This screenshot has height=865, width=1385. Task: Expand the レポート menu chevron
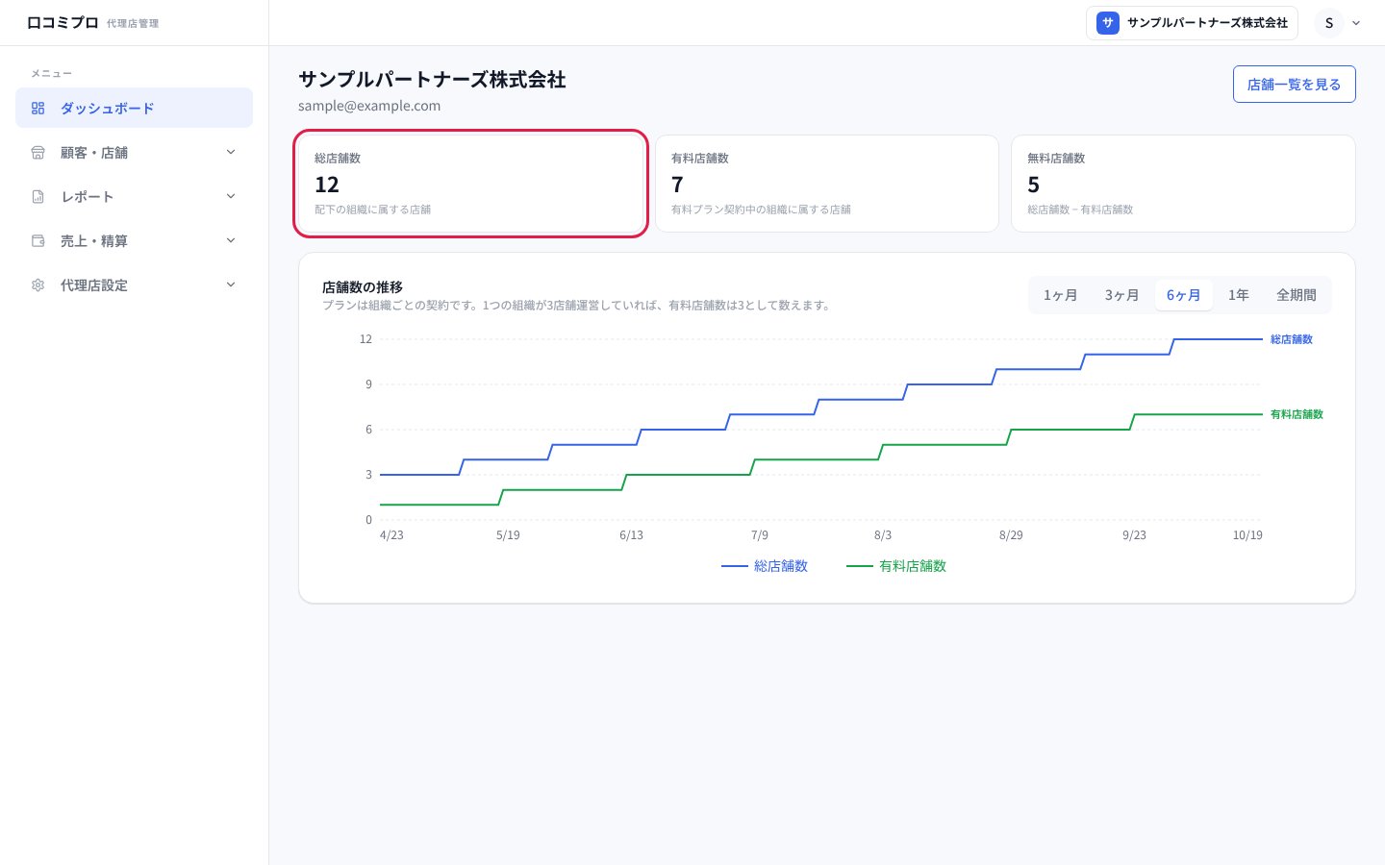click(231, 196)
